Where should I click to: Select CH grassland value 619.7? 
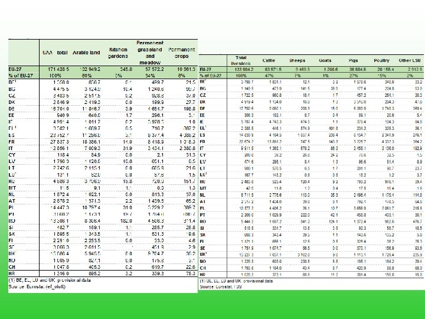tap(158, 267)
